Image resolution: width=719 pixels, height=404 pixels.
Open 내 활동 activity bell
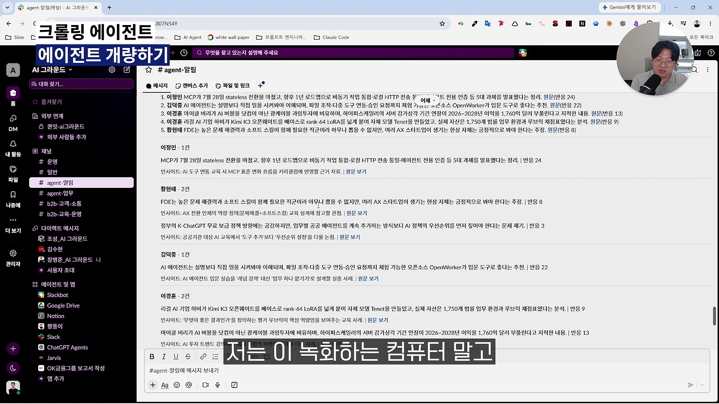click(13, 148)
